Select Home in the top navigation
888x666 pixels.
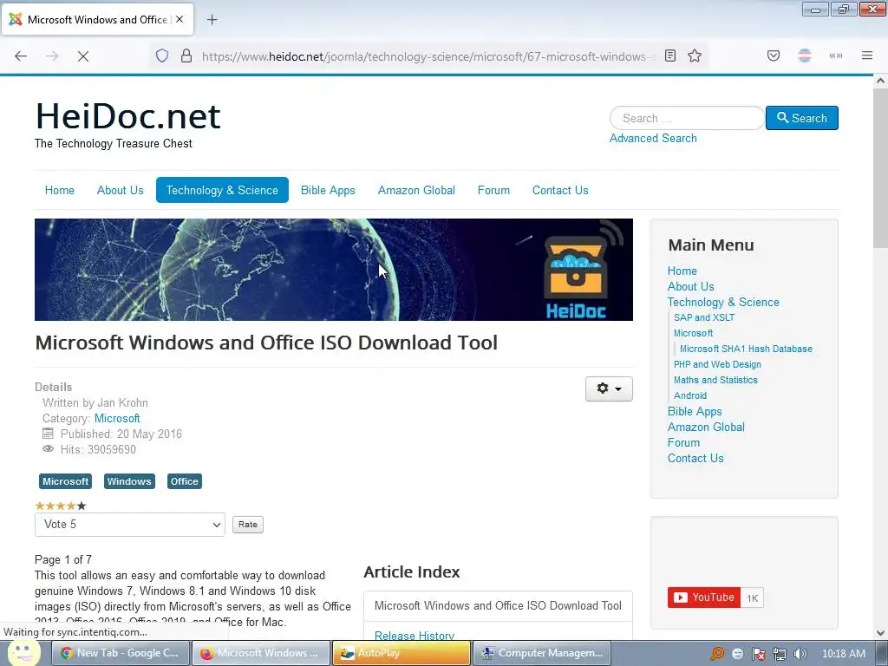pyautogui.click(x=60, y=190)
